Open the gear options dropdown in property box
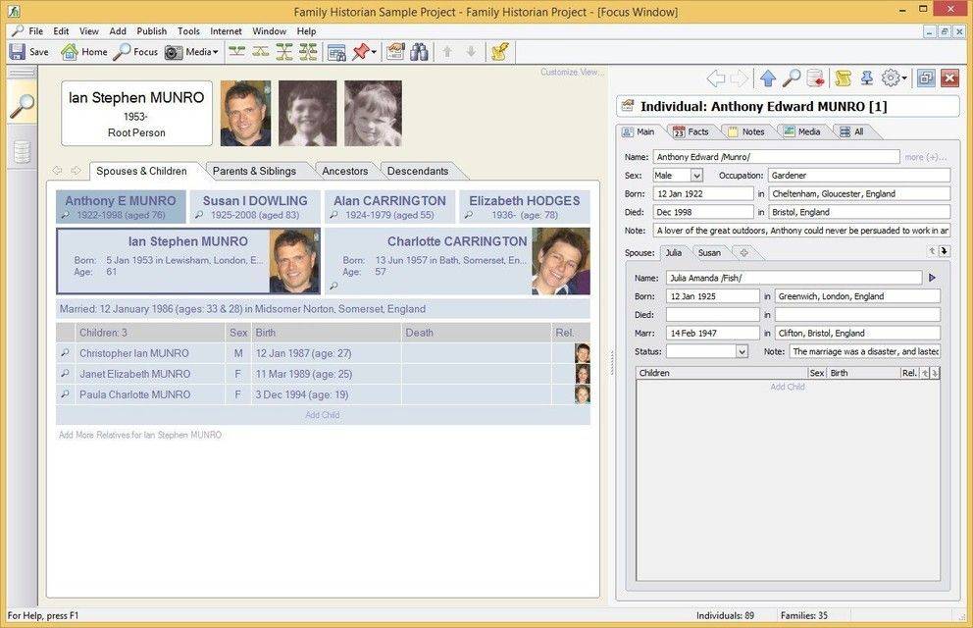The width and height of the screenshot is (973, 628). tap(895, 78)
